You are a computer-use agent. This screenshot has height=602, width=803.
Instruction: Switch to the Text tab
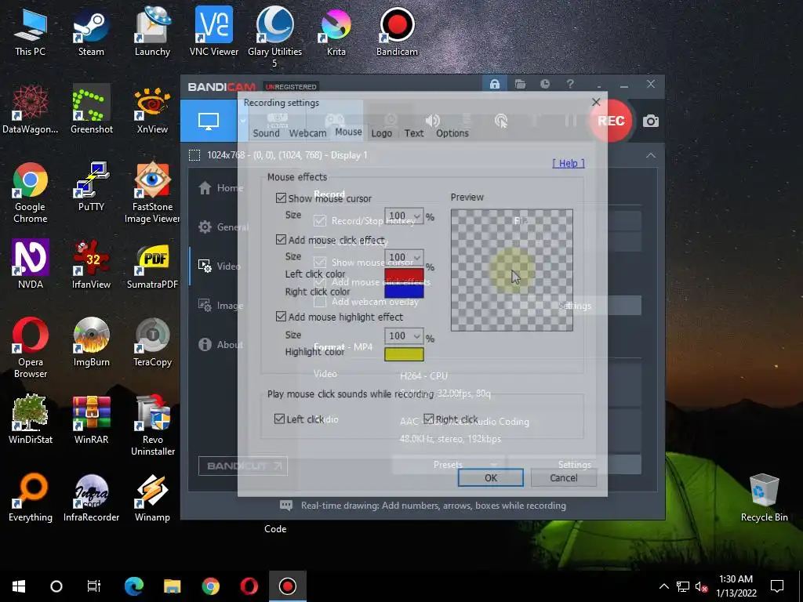tap(414, 133)
